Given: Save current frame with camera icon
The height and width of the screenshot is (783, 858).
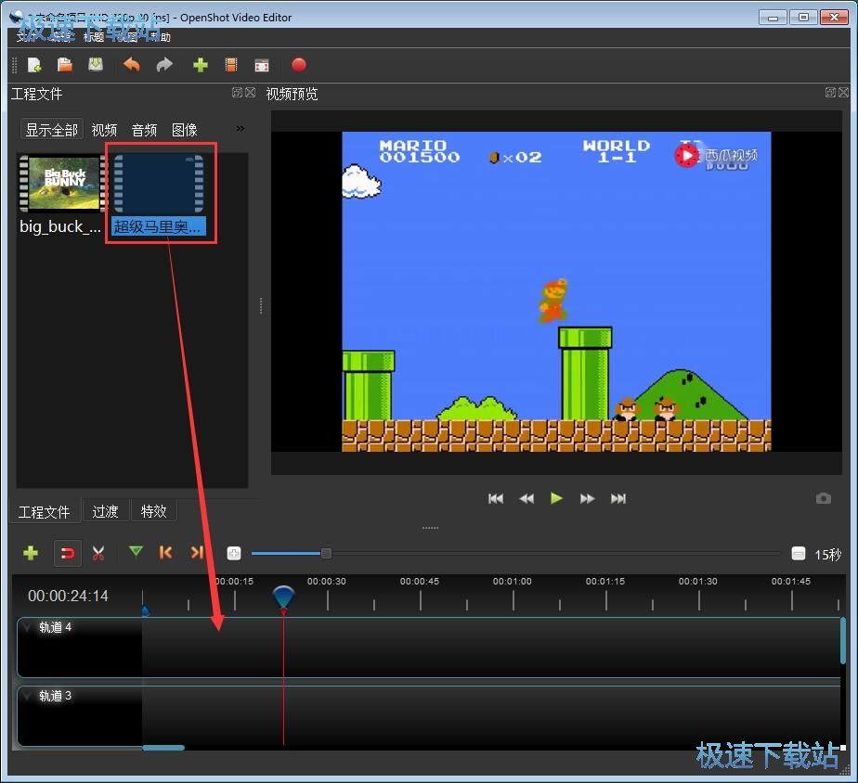Looking at the screenshot, I should click(x=823, y=498).
